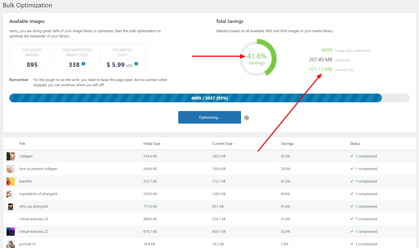
Task: Click the checkmark in virtual-exercise_33 row
Action: click(x=352, y=219)
